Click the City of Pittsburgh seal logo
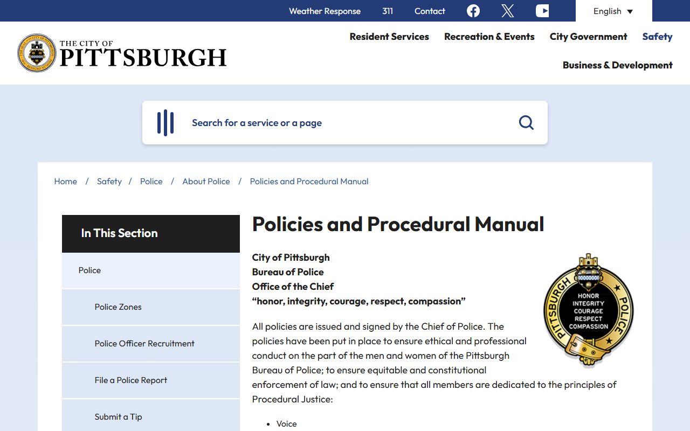Image resolution: width=690 pixels, height=431 pixels. click(x=37, y=53)
